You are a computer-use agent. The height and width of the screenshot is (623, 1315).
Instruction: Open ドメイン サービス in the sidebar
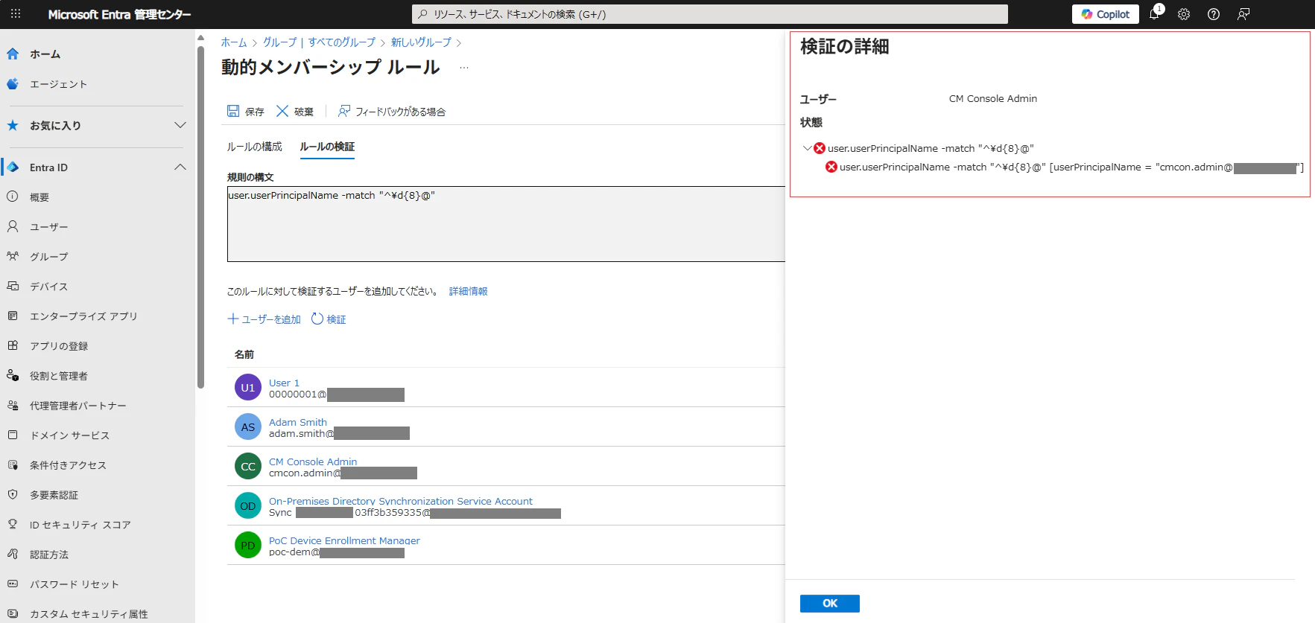tap(69, 435)
